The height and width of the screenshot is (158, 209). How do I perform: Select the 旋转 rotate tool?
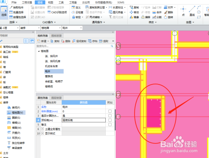point(168,17)
